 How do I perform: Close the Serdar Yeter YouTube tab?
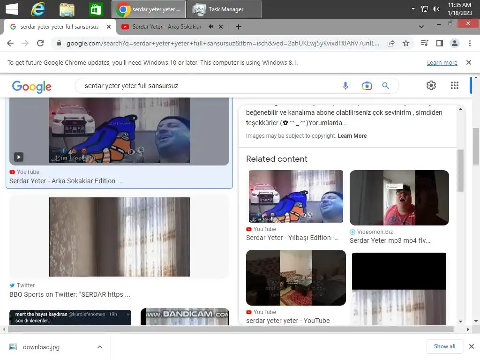[x=221, y=27]
